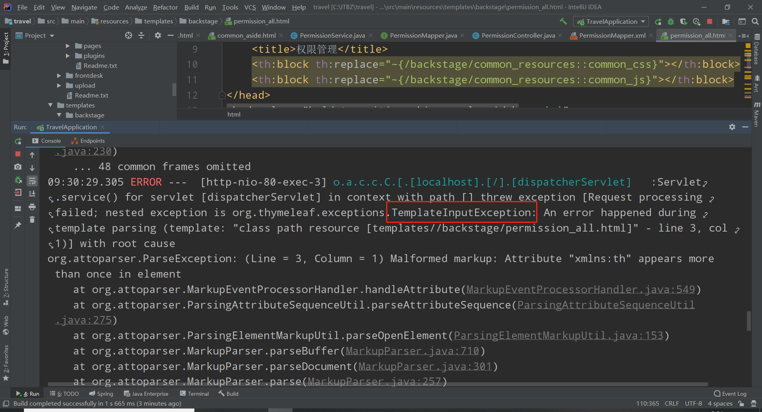Image resolution: width=762 pixels, height=412 pixels.
Task: Click Attach Debugger bug icon in Run panel
Action: point(18,180)
